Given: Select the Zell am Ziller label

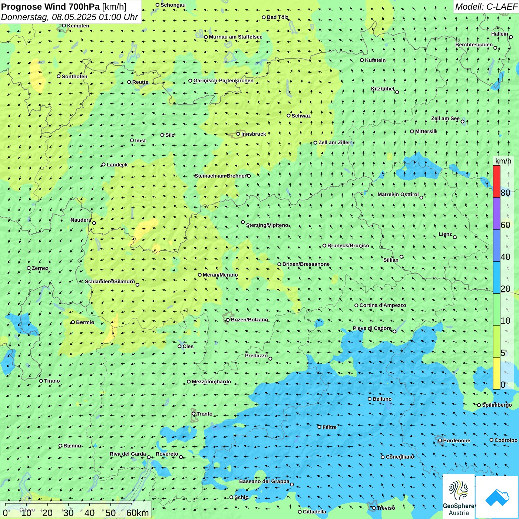Looking at the screenshot, I should pyautogui.click(x=334, y=142).
